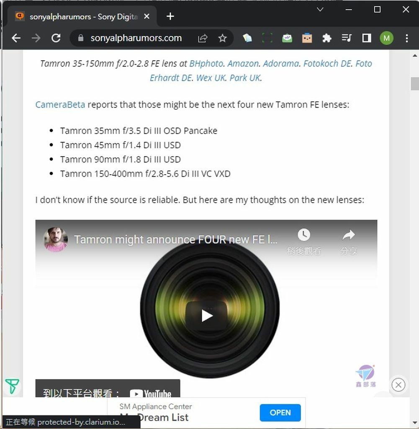This screenshot has width=419, height=429.
Task: Play the embedded Tamron YouTube video
Action: (x=206, y=316)
